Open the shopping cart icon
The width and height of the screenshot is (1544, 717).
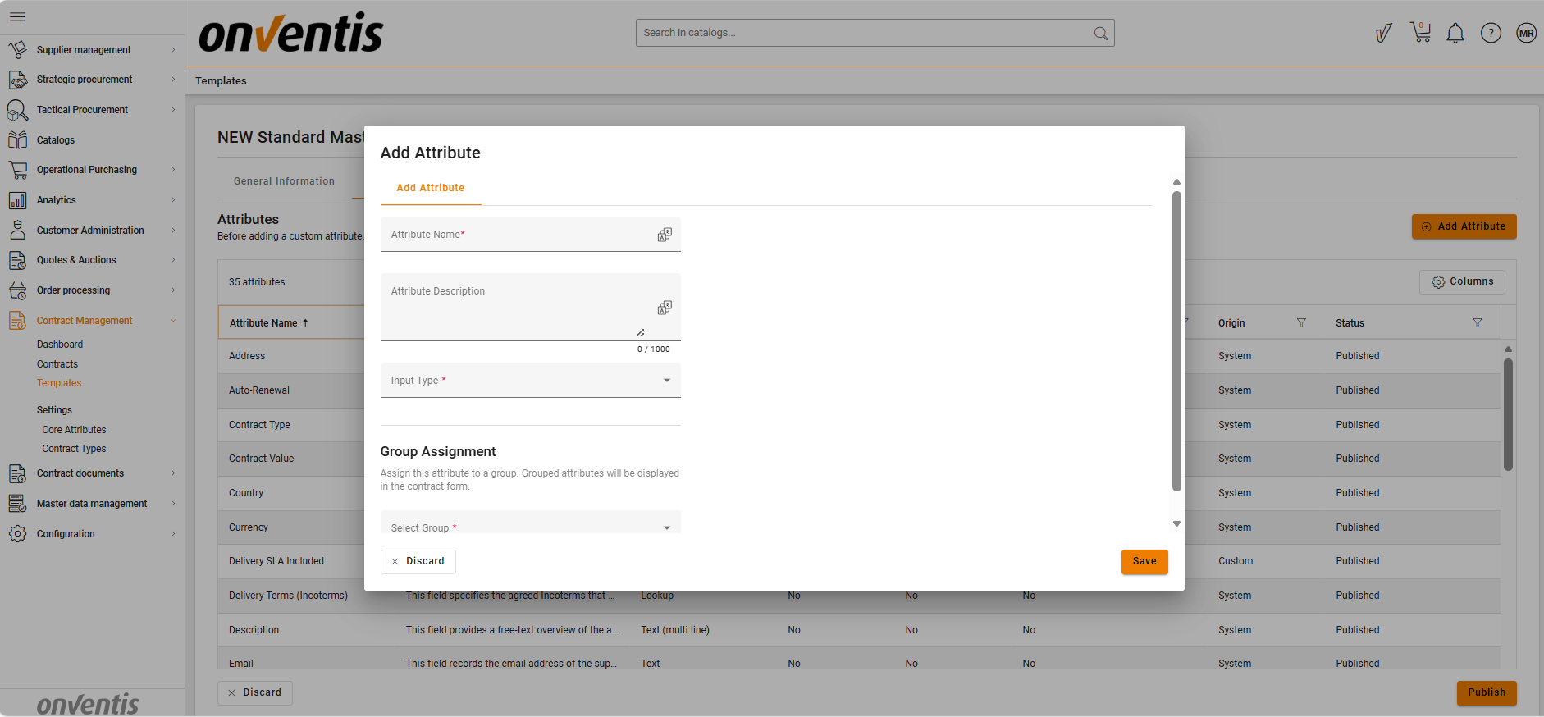click(x=1420, y=33)
